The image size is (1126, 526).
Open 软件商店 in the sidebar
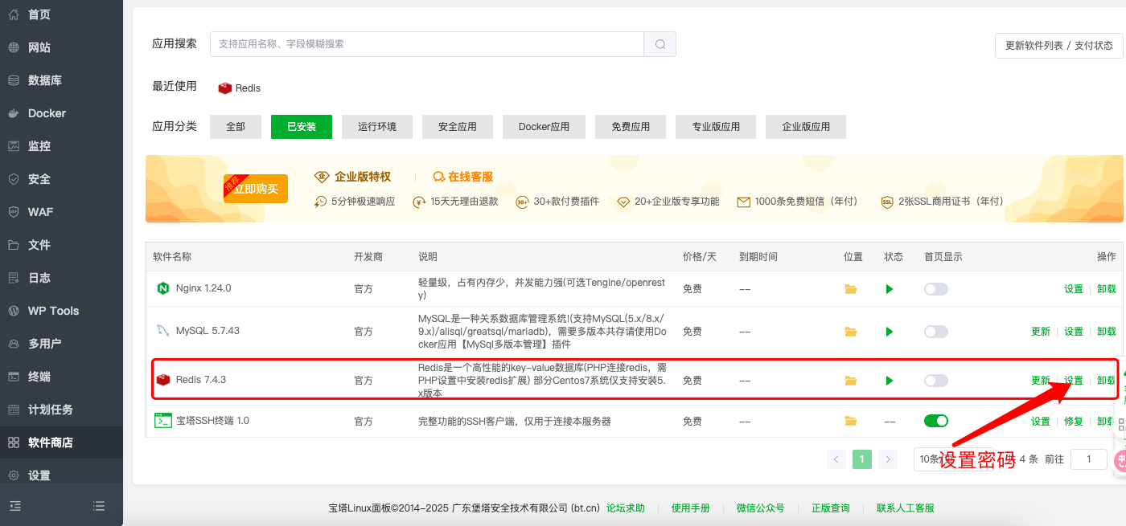[50, 442]
